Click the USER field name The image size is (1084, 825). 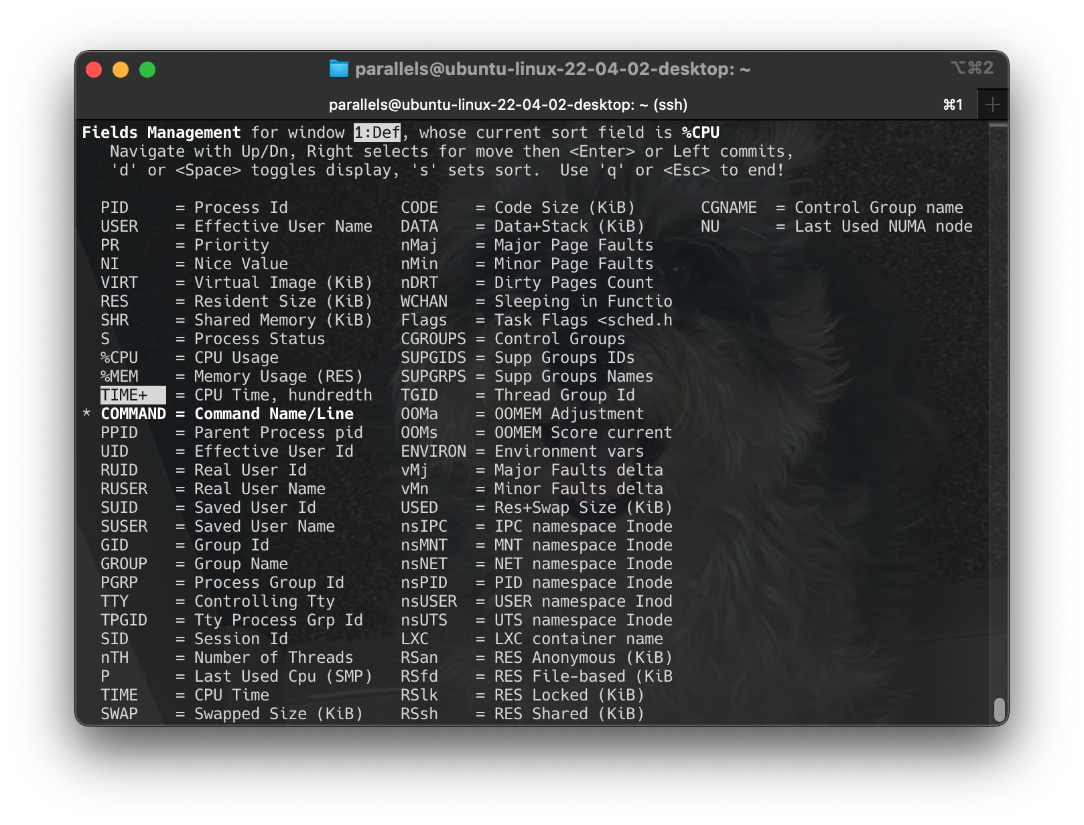coord(119,226)
